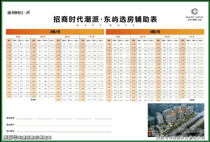210x142 pixels.
Task: Click the 房号 header under 2幢 04室
Action: click(x=9, y=40)
